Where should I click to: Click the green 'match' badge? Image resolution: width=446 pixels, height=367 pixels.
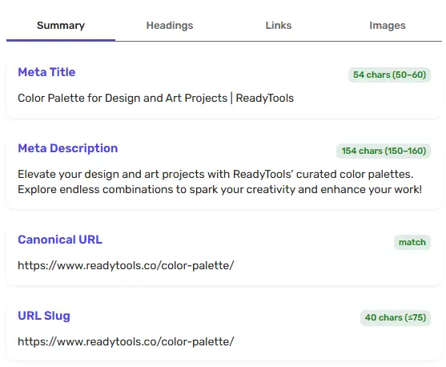(x=412, y=242)
